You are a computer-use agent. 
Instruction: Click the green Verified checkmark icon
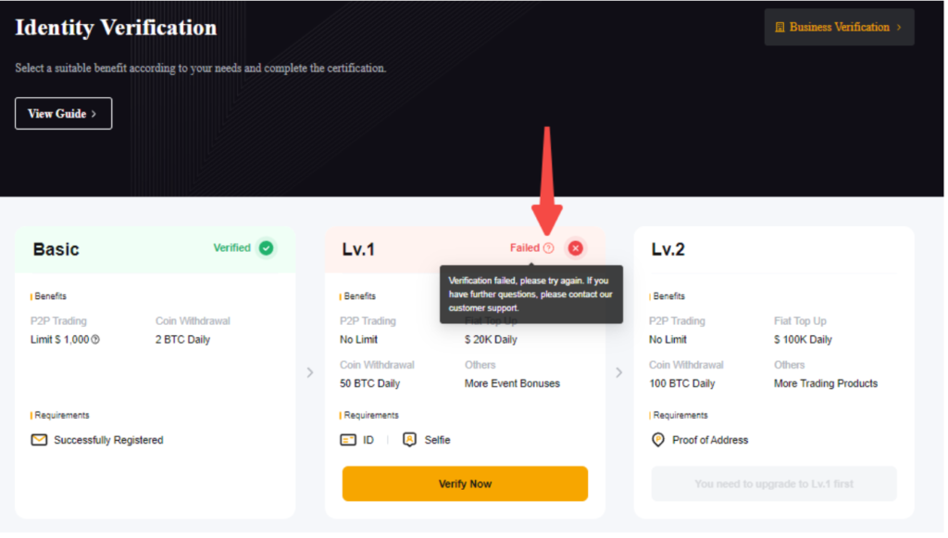[x=267, y=248]
